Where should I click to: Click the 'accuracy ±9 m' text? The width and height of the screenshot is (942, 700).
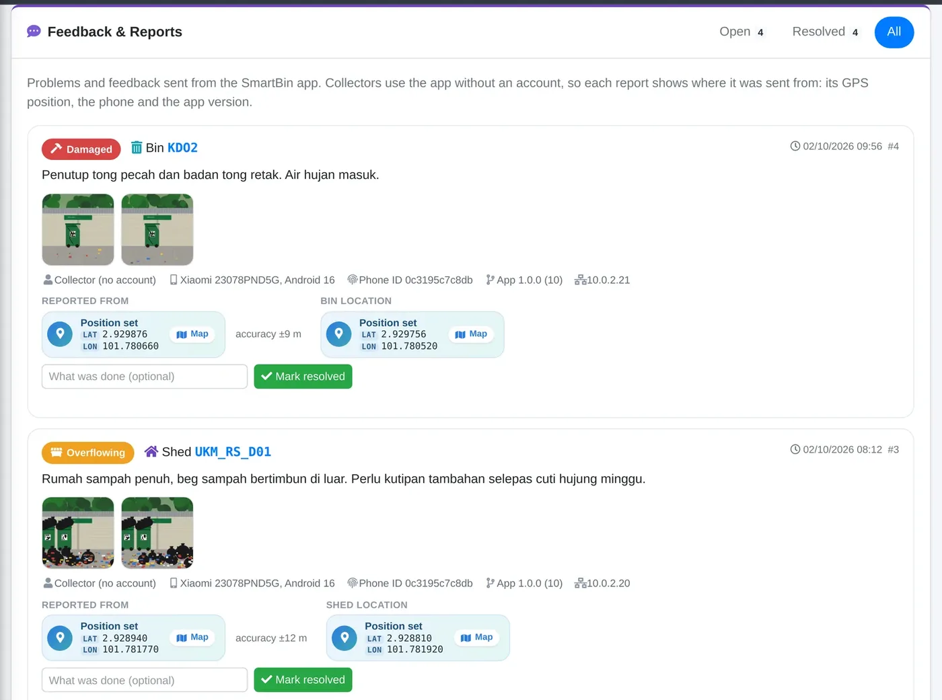[x=268, y=334]
